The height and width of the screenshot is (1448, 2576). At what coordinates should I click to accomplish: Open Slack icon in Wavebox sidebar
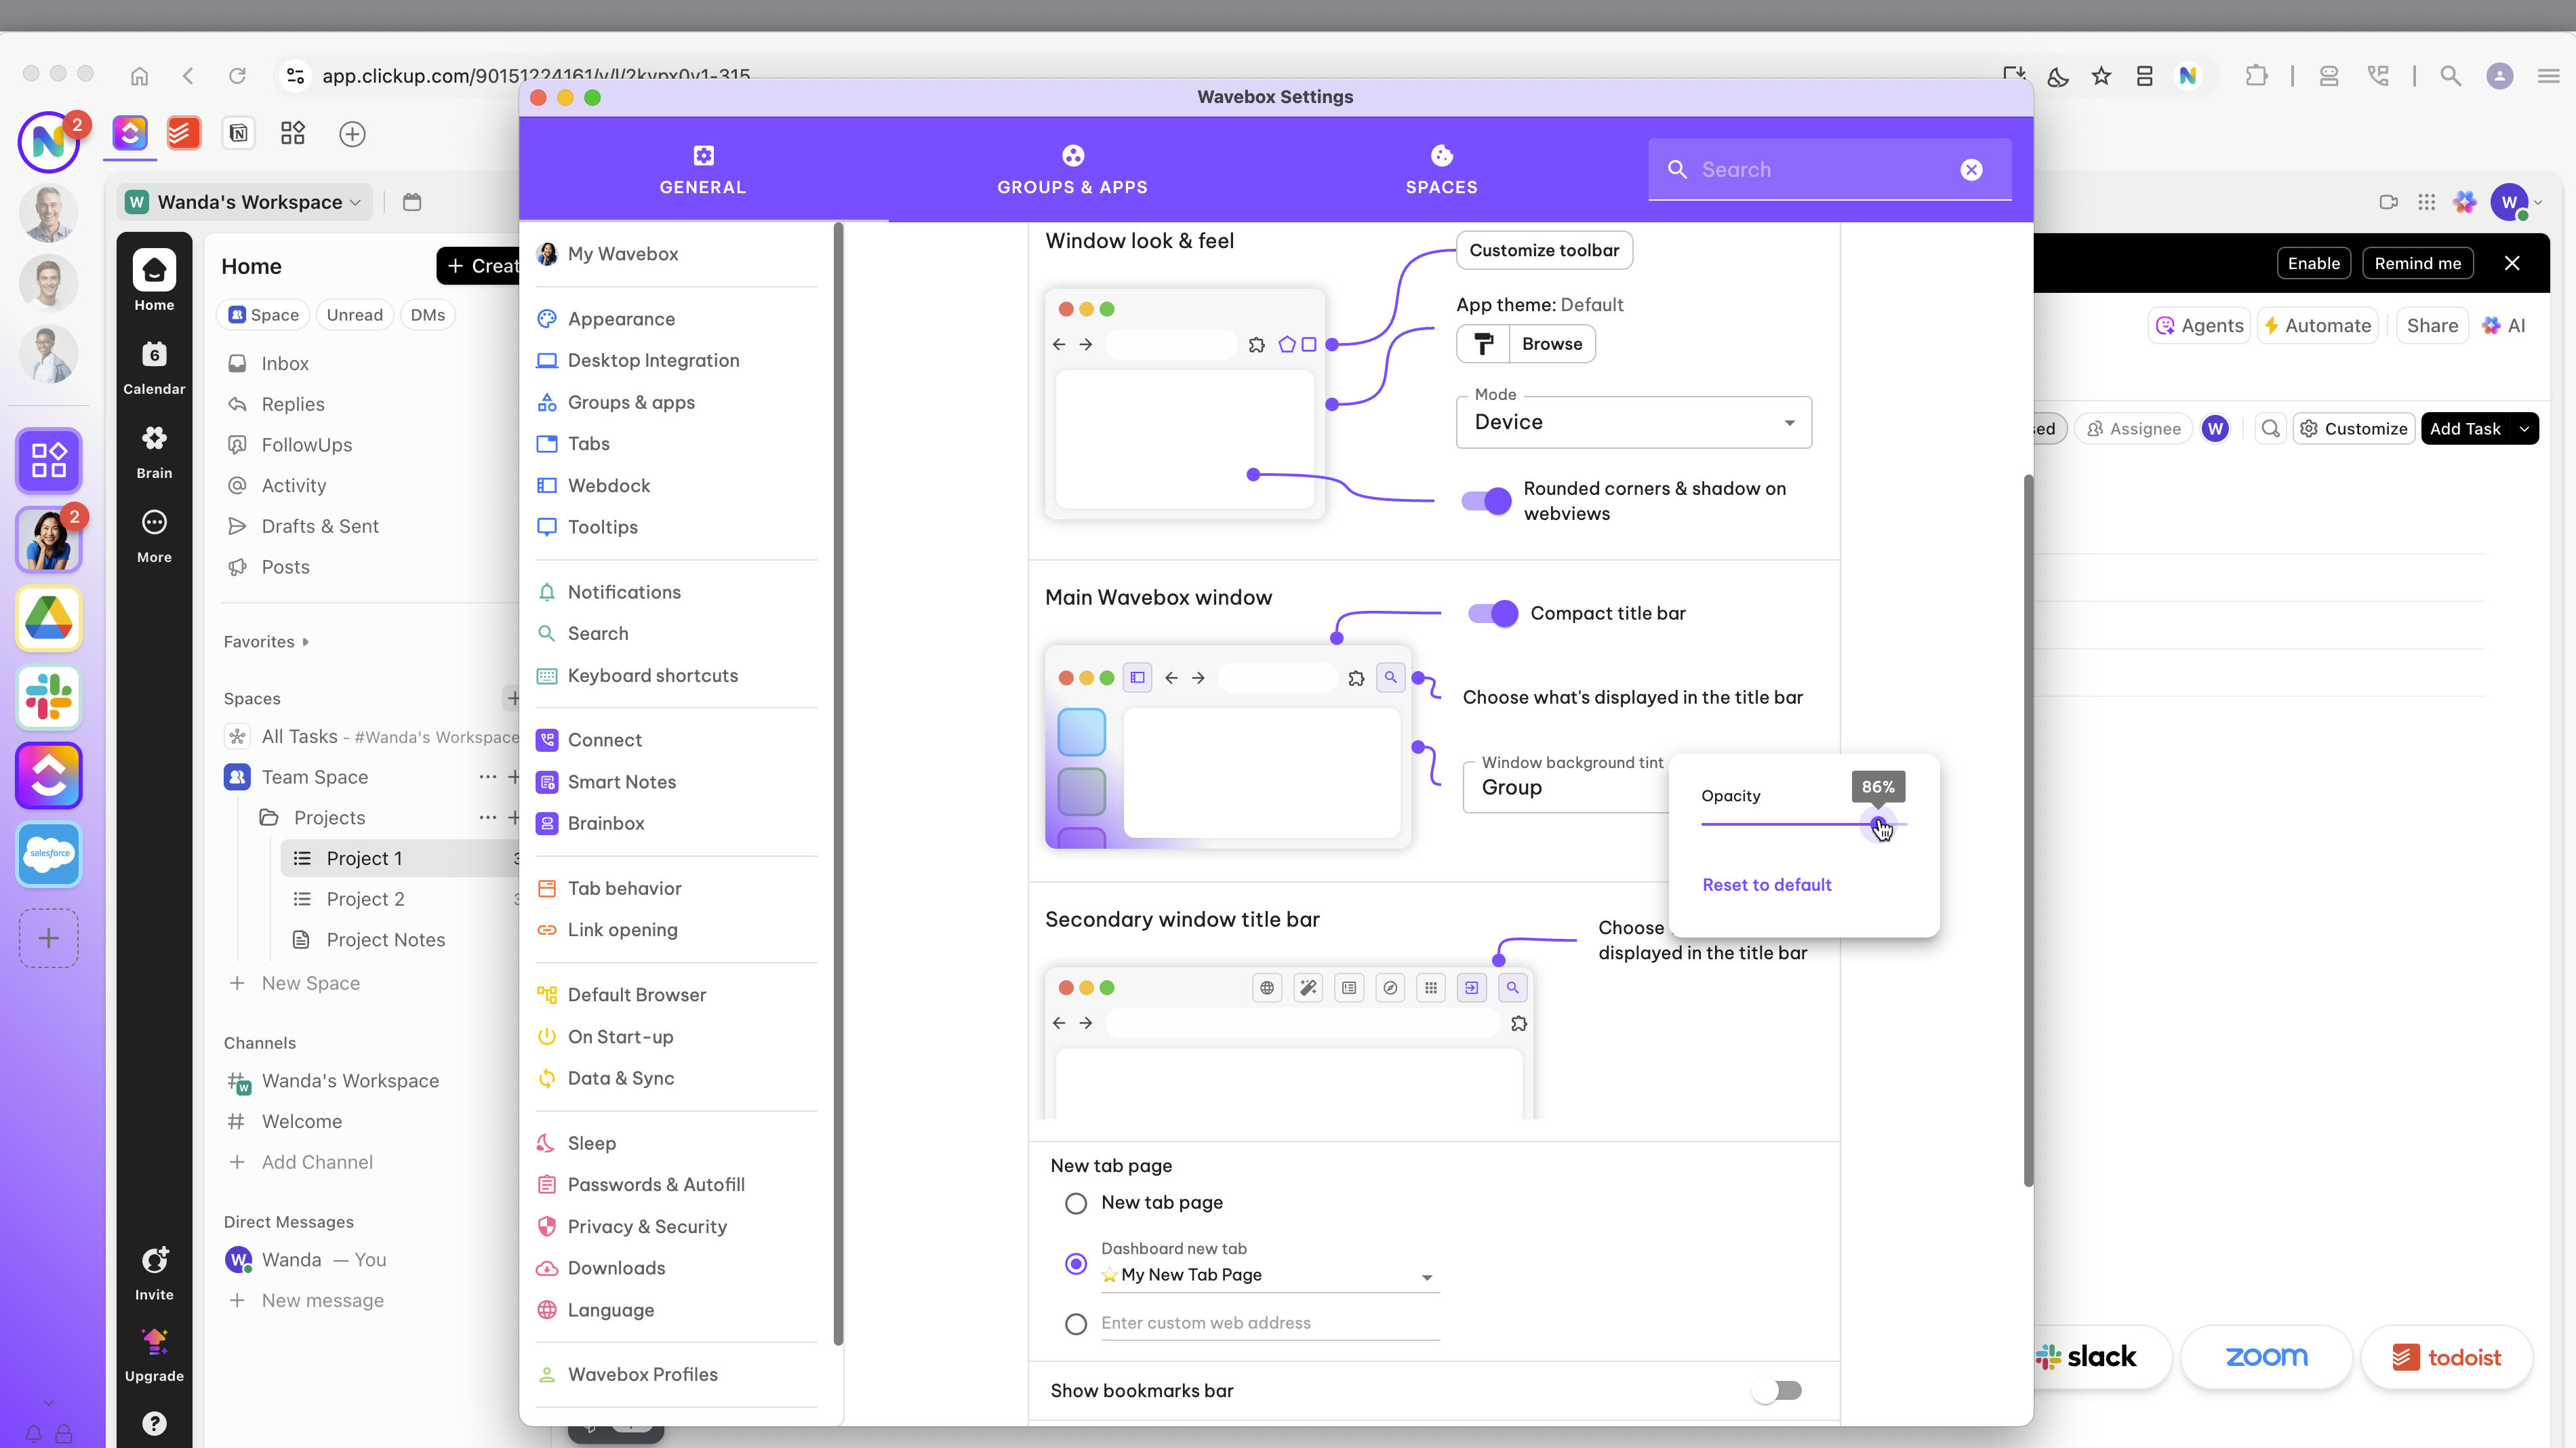(49, 697)
